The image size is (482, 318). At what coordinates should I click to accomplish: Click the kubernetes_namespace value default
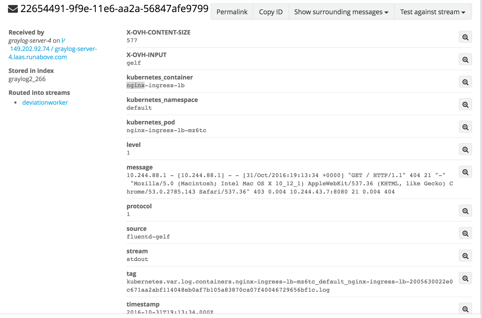(139, 108)
